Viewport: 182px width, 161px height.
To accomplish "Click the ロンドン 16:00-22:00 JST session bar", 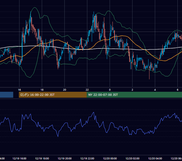I will (x=53, y=95).
